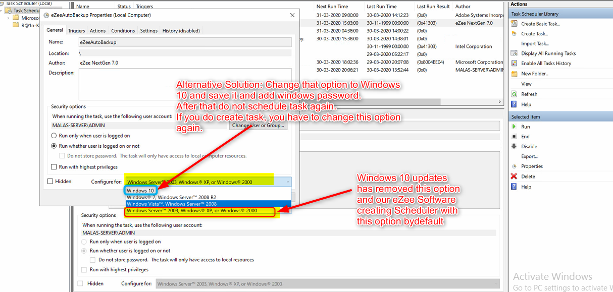The height and width of the screenshot is (292, 613).
Task: Click the Properties action icon
Action: (x=514, y=166)
